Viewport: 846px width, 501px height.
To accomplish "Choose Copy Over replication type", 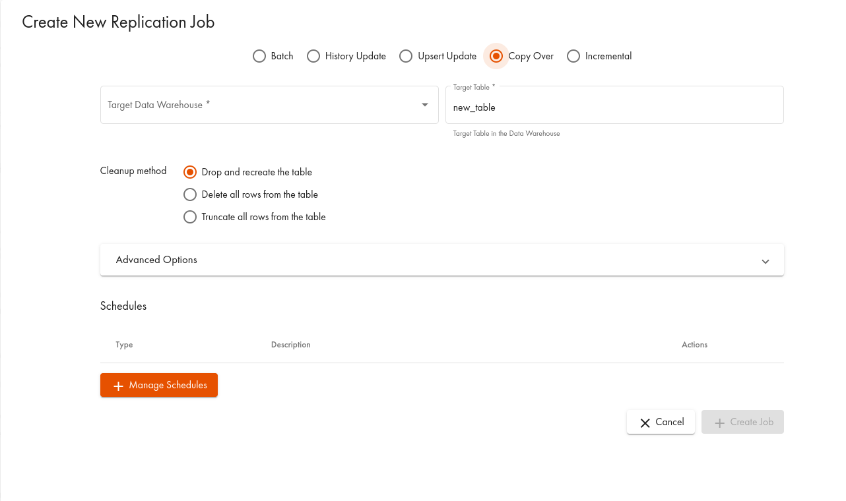I will pyautogui.click(x=496, y=56).
